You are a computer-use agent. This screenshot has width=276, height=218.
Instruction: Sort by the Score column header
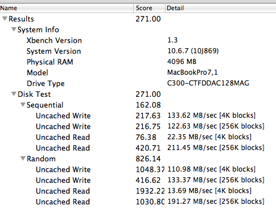point(149,8)
